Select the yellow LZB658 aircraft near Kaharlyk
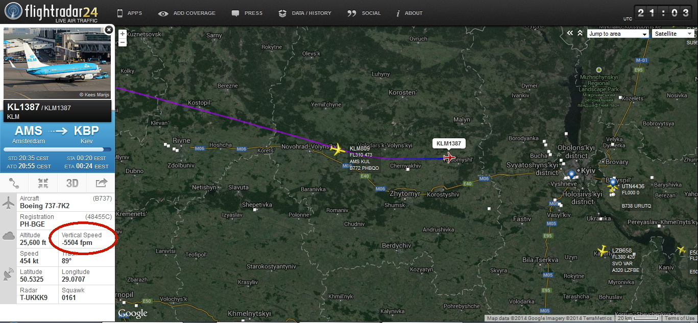Image resolution: width=698 pixels, height=323 pixels. click(x=603, y=251)
